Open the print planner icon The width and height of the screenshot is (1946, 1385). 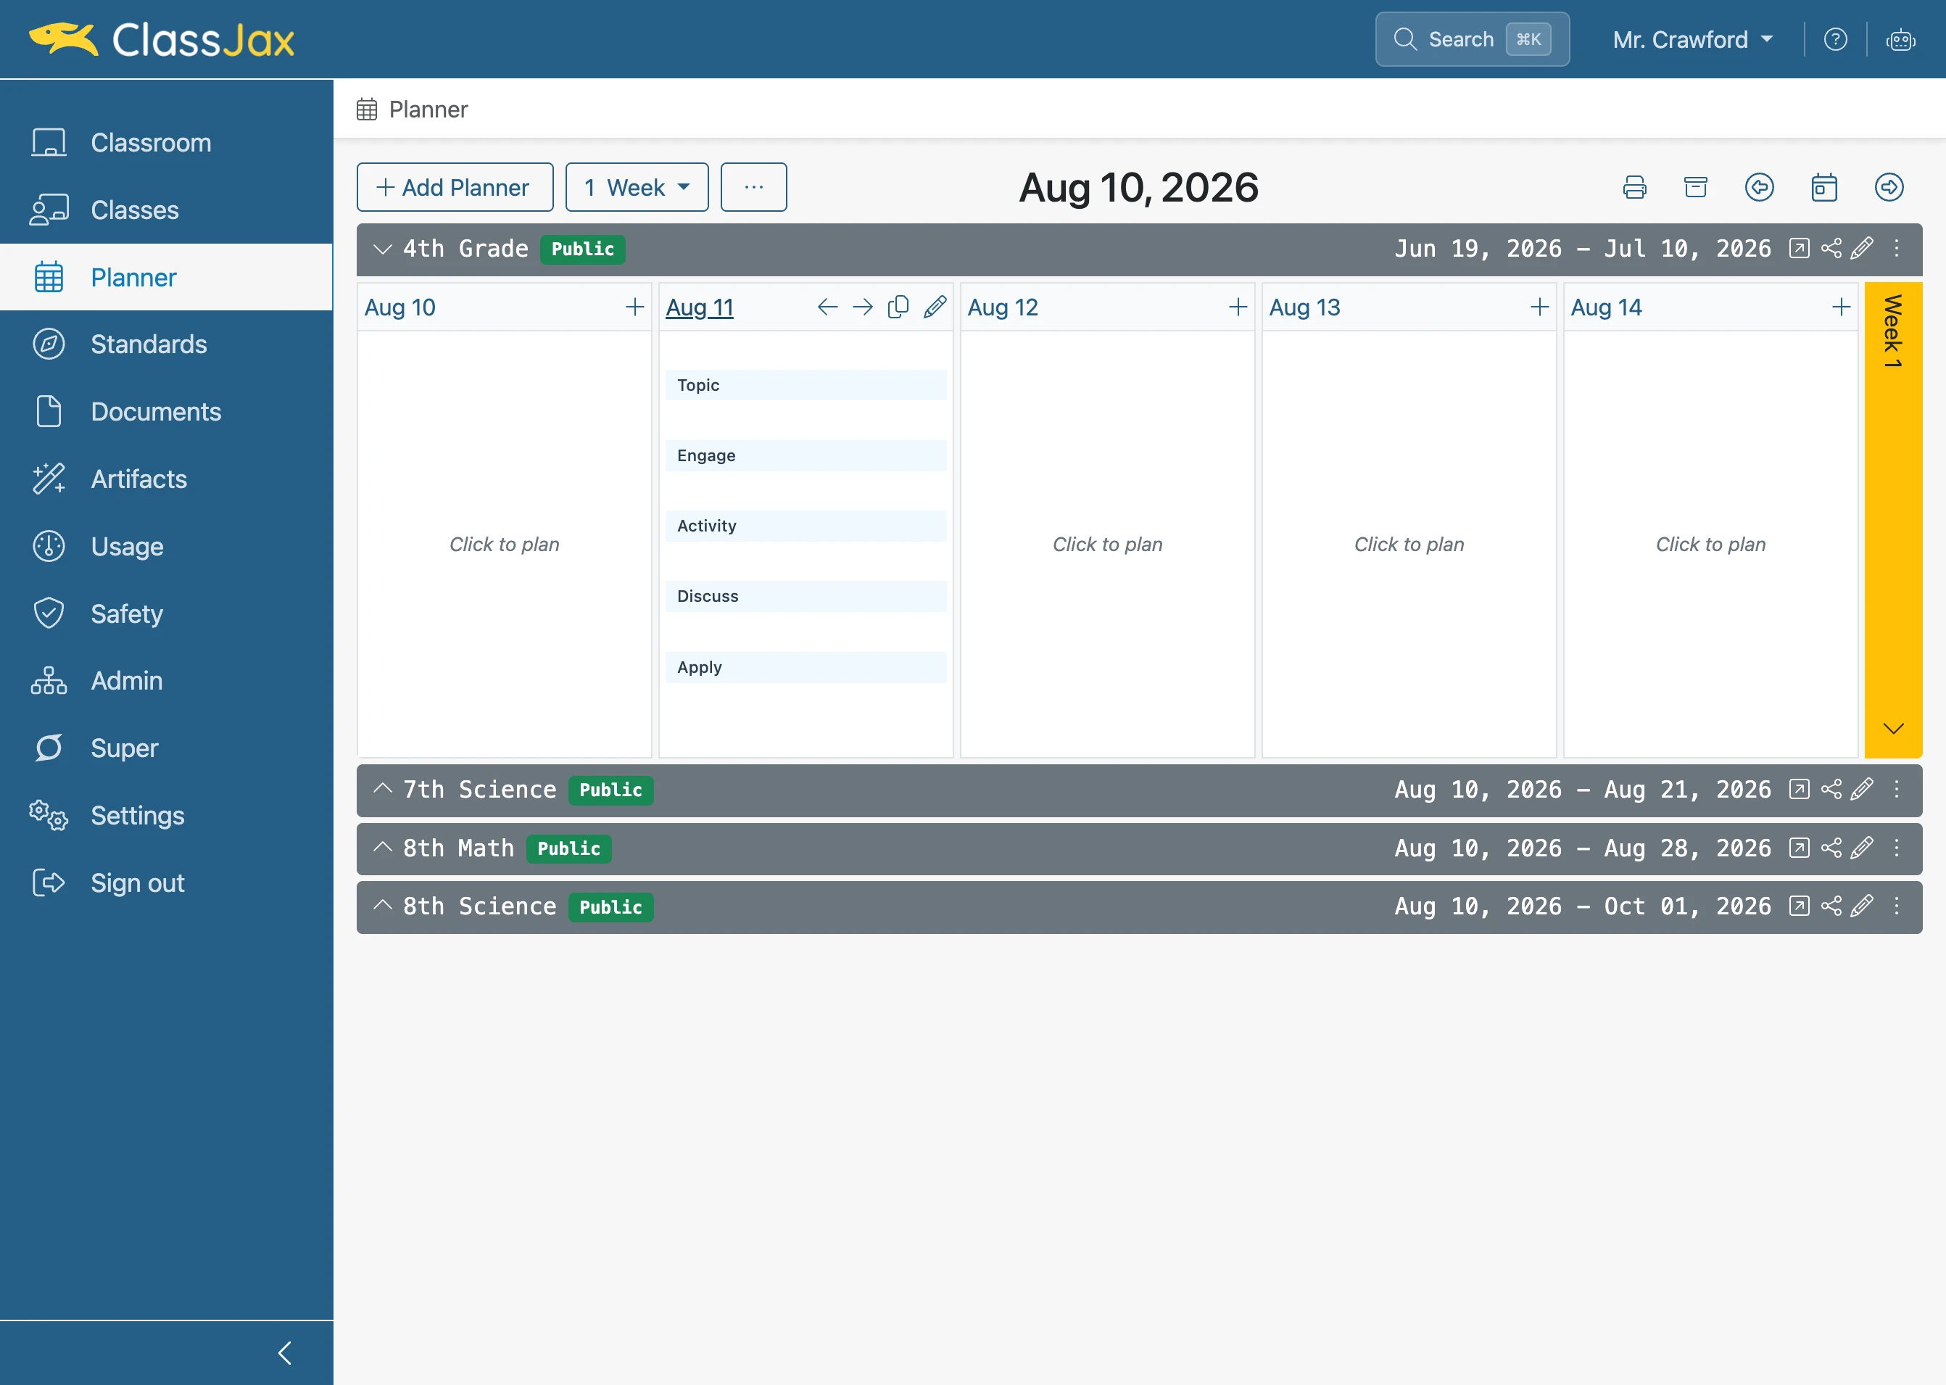click(1634, 187)
